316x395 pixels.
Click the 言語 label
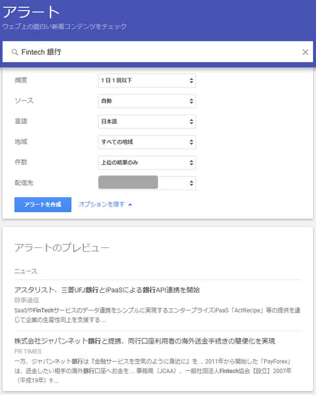[21, 121]
